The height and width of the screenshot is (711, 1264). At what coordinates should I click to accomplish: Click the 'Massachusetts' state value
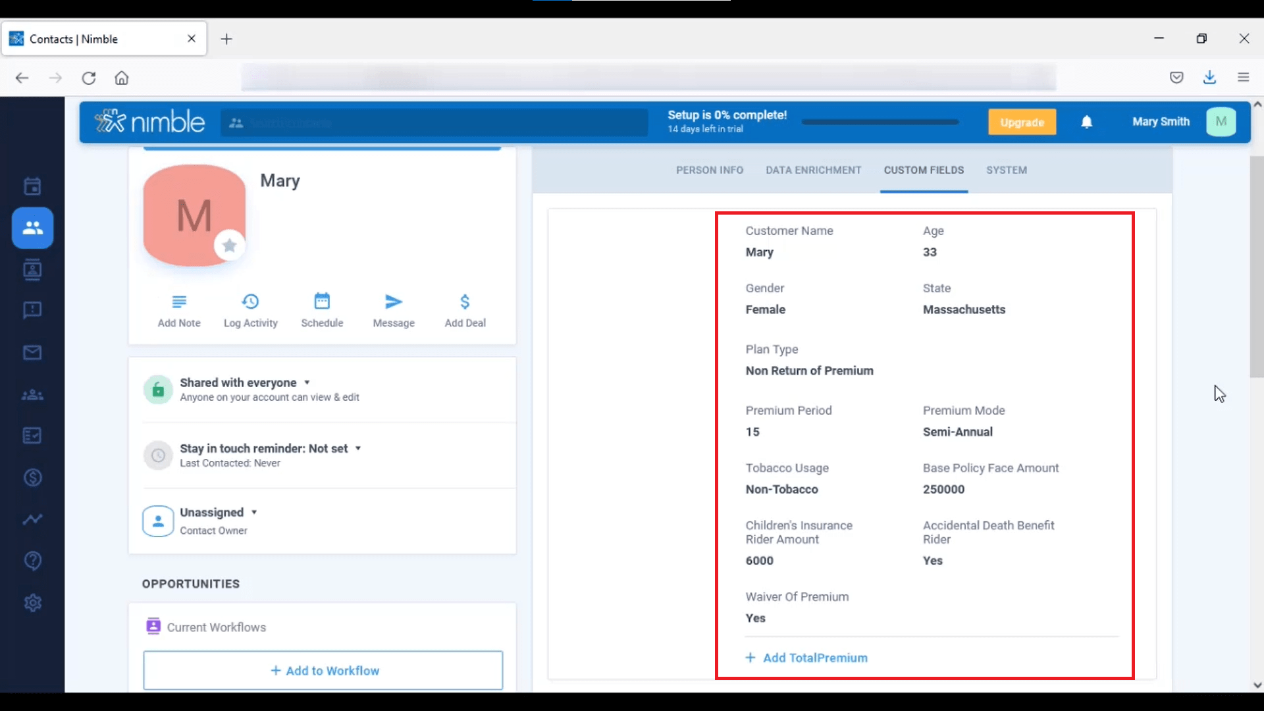[x=964, y=309]
